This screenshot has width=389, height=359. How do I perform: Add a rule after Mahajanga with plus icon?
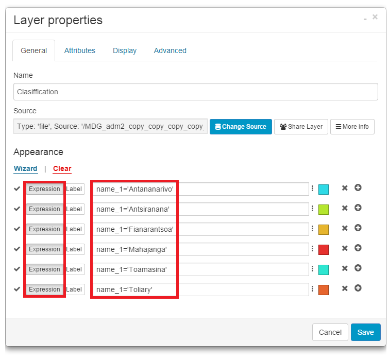(x=358, y=248)
